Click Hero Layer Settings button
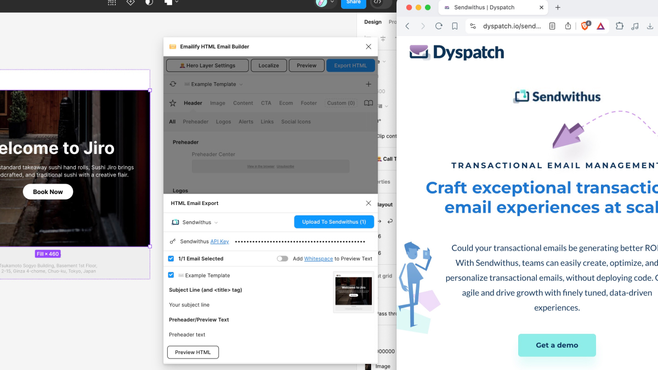The width and height of the screenshot is (658, 370). (x=207, y=65)
